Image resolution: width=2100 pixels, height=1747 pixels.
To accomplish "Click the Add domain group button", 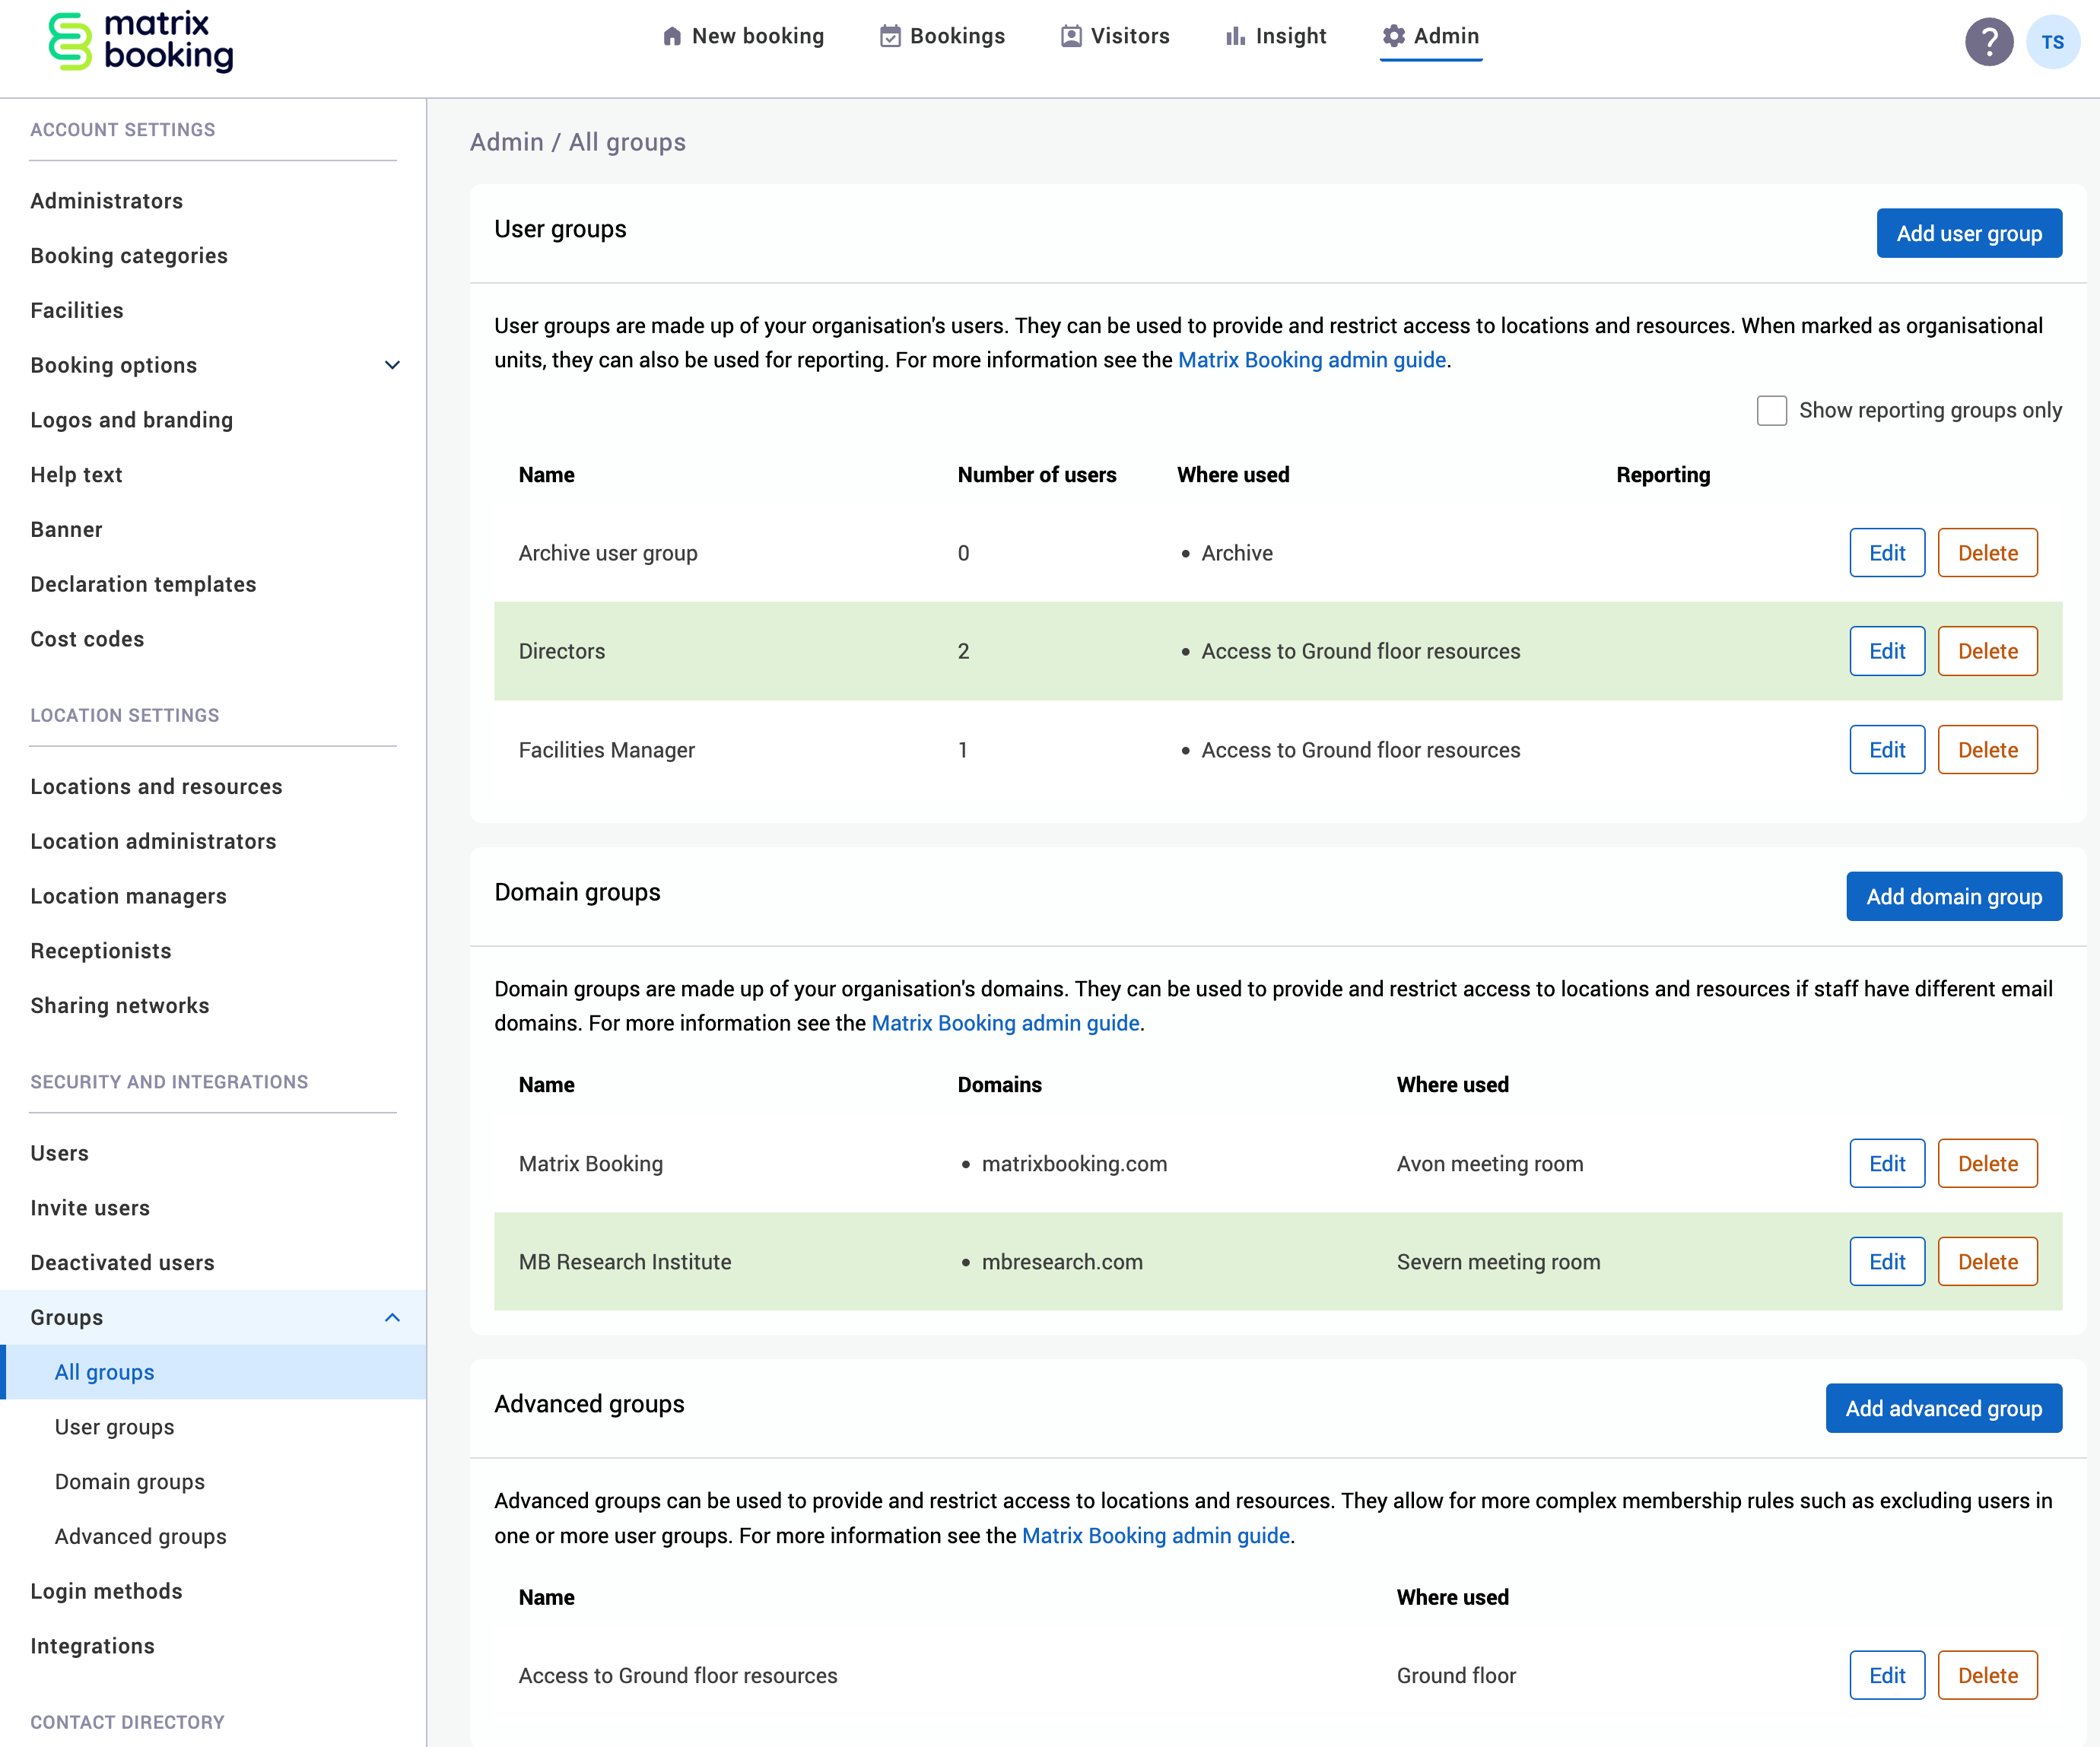I will 1954,896.
